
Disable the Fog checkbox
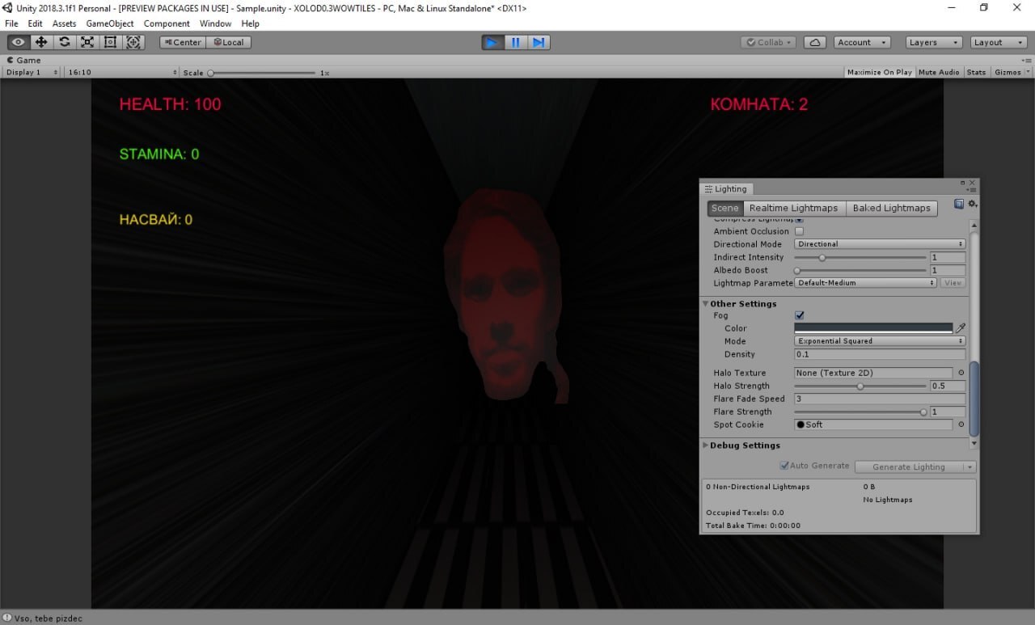pos(800,315)
